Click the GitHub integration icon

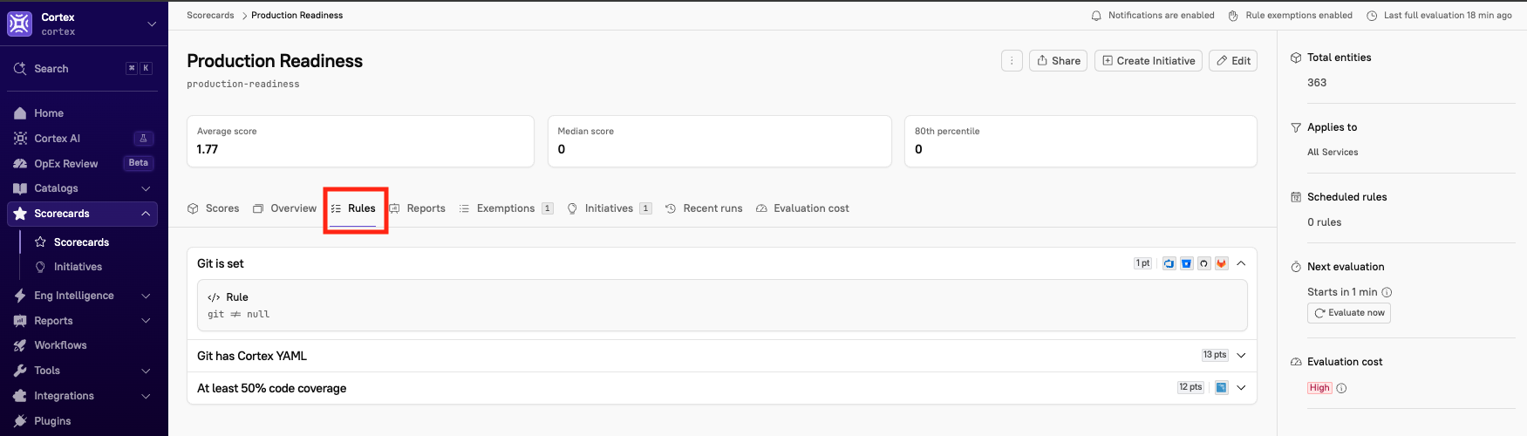click(1204, 263)
